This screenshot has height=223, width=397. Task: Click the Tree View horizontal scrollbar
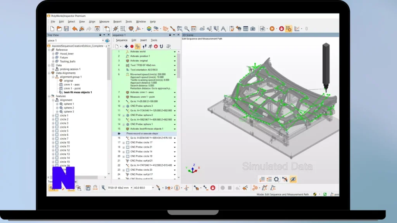click(x=73, y=177)
